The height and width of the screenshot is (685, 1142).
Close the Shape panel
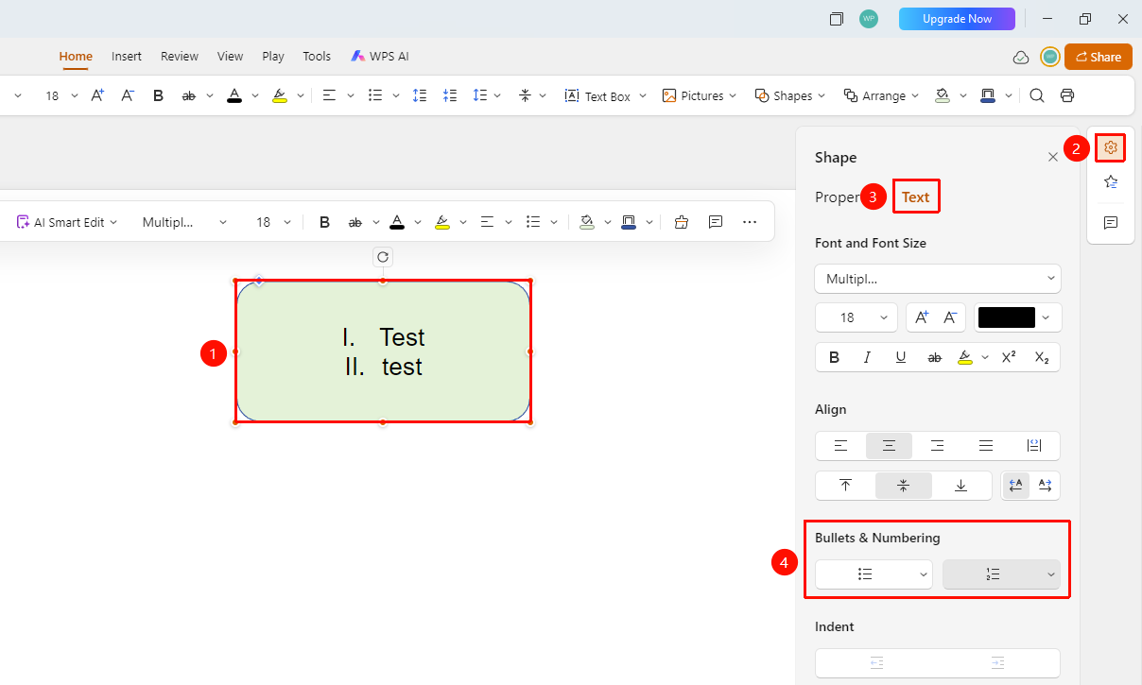pyautogui.click(x=1053, y=158)
